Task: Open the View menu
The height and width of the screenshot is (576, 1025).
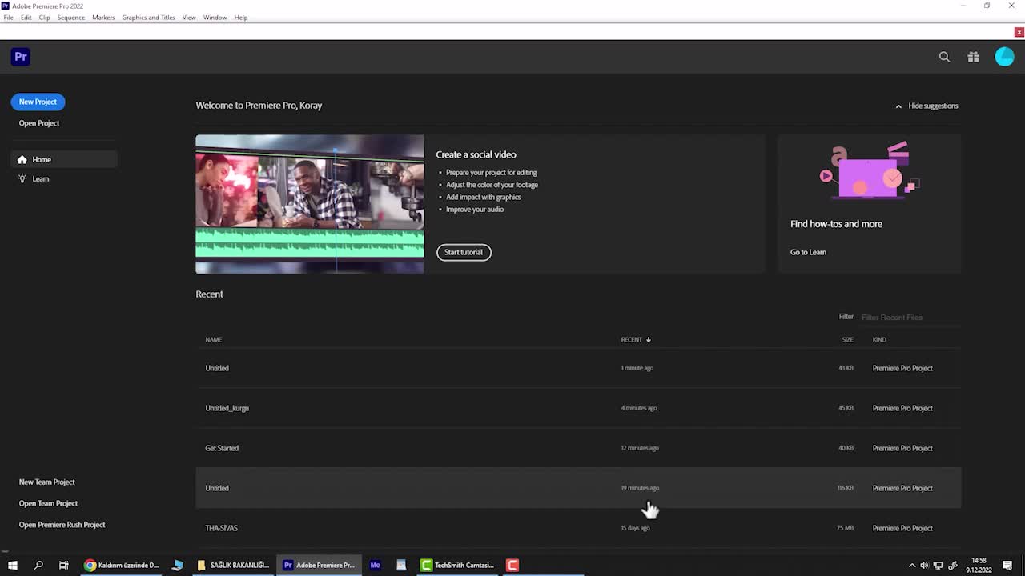Action: pyautogui.click(x=189, y=17)
